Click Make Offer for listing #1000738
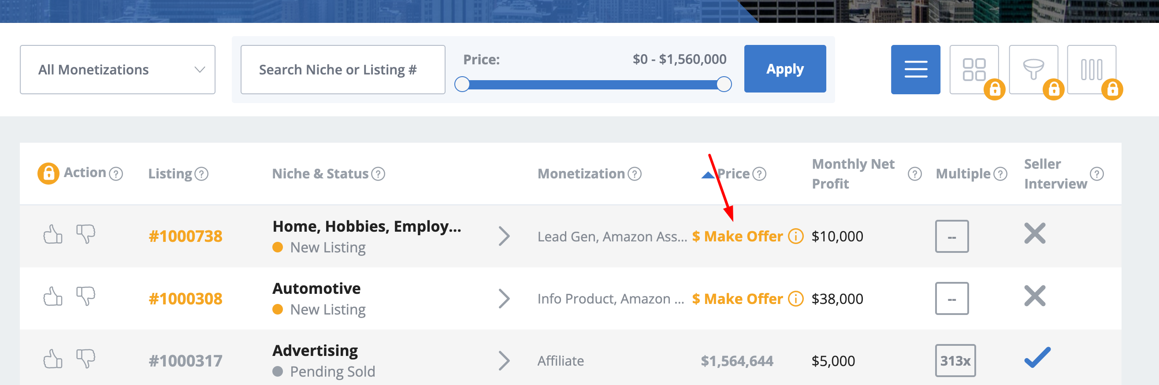The image size is (1159, 385). point(737,236)
